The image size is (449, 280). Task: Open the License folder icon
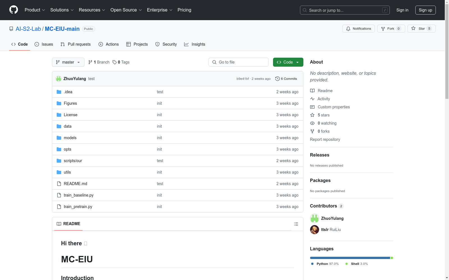pyautogui.click(x=59, y=115)
